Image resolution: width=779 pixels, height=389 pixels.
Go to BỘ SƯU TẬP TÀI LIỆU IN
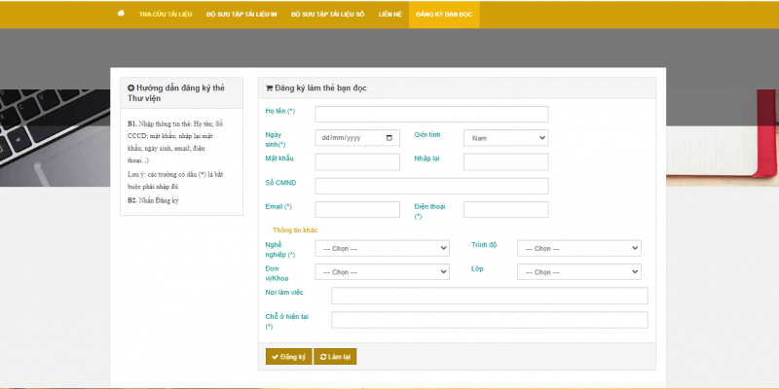point(243,15)
